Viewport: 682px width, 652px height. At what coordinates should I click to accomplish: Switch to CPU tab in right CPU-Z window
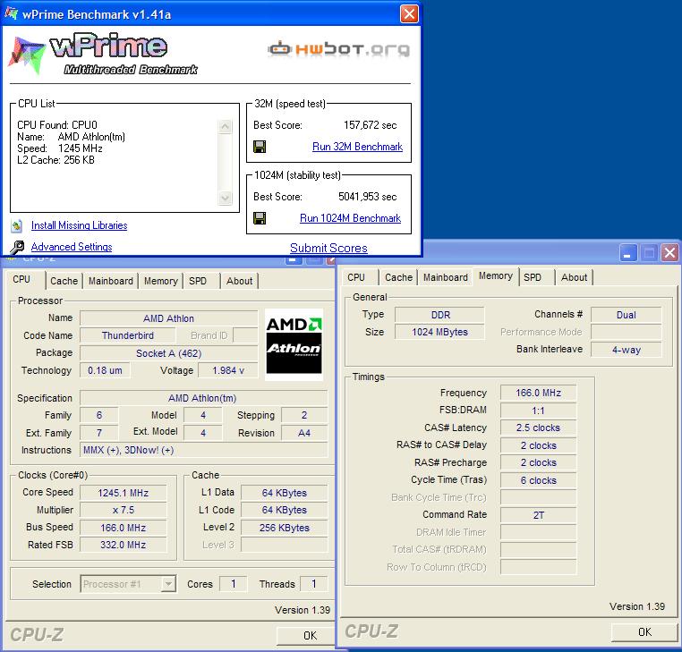pyautogui.click(x=356, y=277)
